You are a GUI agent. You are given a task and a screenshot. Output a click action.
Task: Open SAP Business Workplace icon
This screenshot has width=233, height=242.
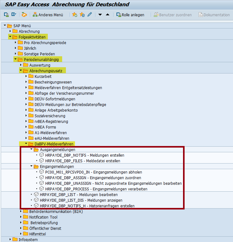(x=24, y=15)
